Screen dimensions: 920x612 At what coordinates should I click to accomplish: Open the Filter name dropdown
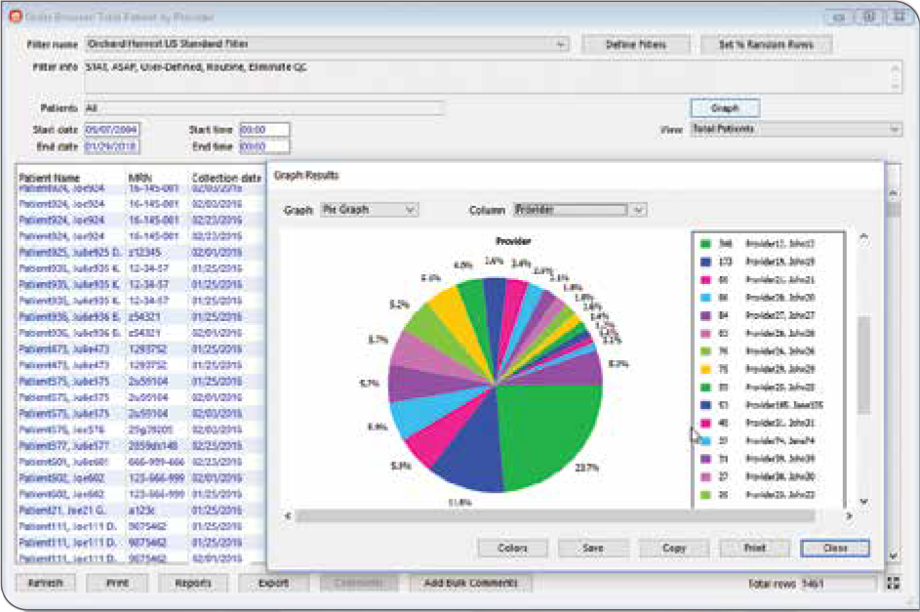(561, 45)
